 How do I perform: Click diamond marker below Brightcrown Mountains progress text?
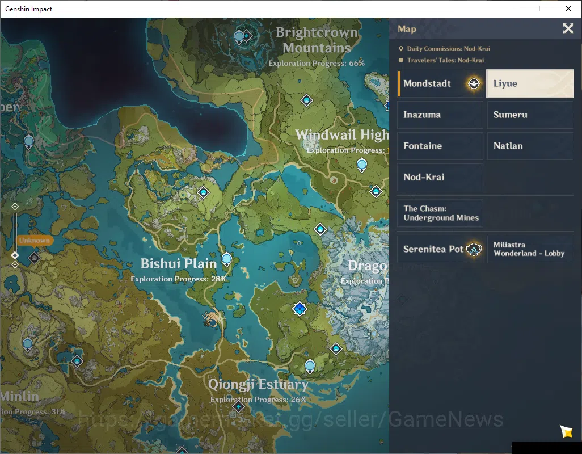(306, 100)
